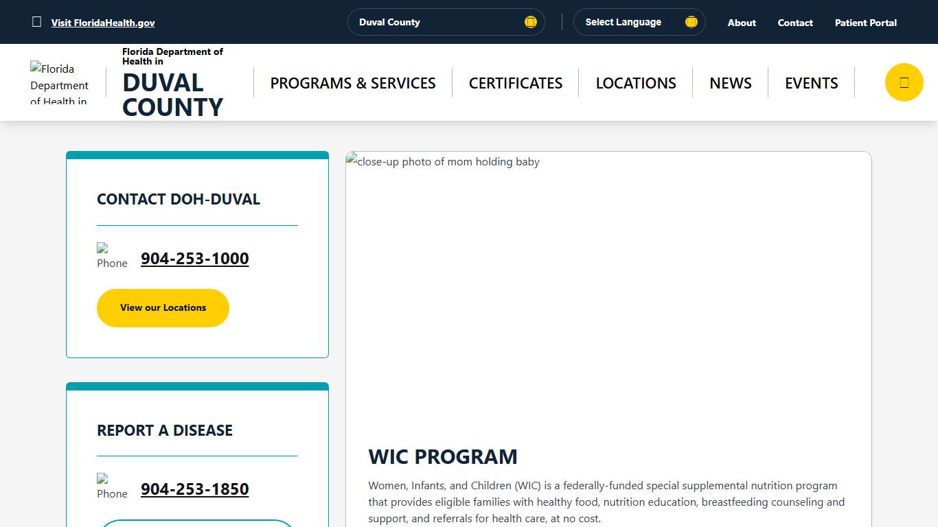Navigate to the News section
This screenshot has height=527, width=938.
pyautogui.click(x=731, y=83)
